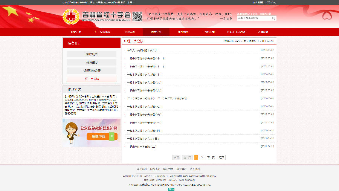This screenshot has height=191, width=339.
Task: Open the first item in the red navbar
Action: click(x=76, y=32)
